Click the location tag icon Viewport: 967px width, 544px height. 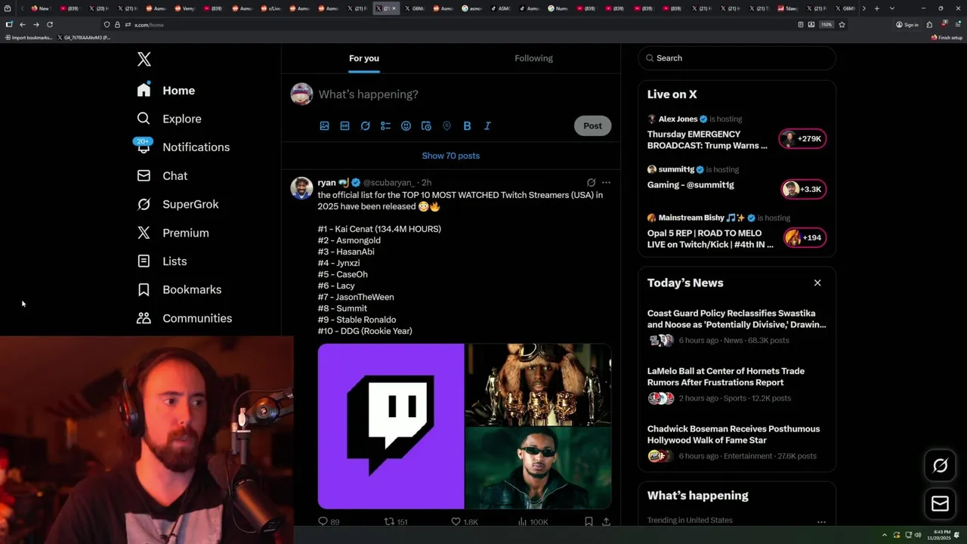446,125
